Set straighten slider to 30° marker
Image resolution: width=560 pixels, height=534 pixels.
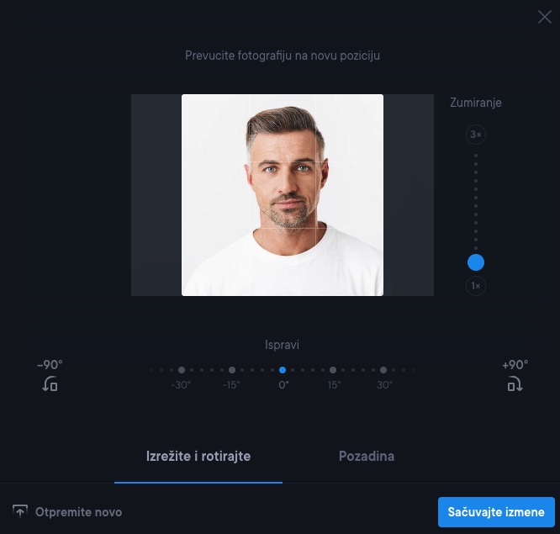click(383, 370)
